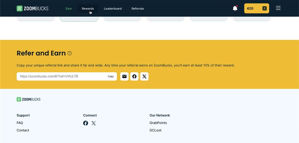Viewport: 299px width, 143px height.
Task: Share referral link on X
Action: coord(144,76)
